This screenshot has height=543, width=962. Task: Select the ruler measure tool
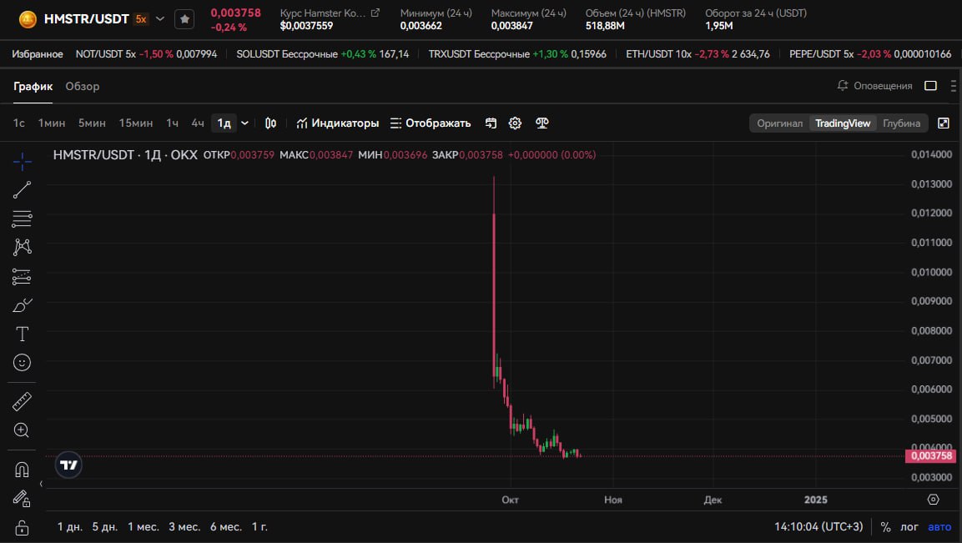22,402
